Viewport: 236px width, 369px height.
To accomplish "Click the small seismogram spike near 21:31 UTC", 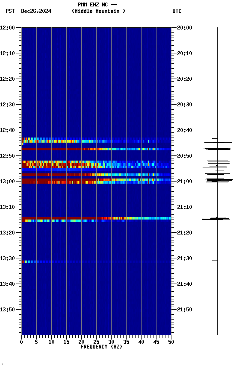I will 215,261.
